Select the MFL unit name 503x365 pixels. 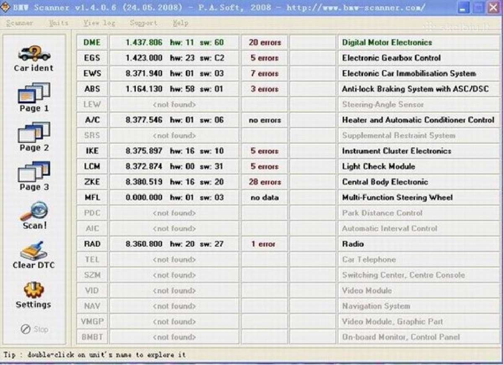tap(92, 198)
